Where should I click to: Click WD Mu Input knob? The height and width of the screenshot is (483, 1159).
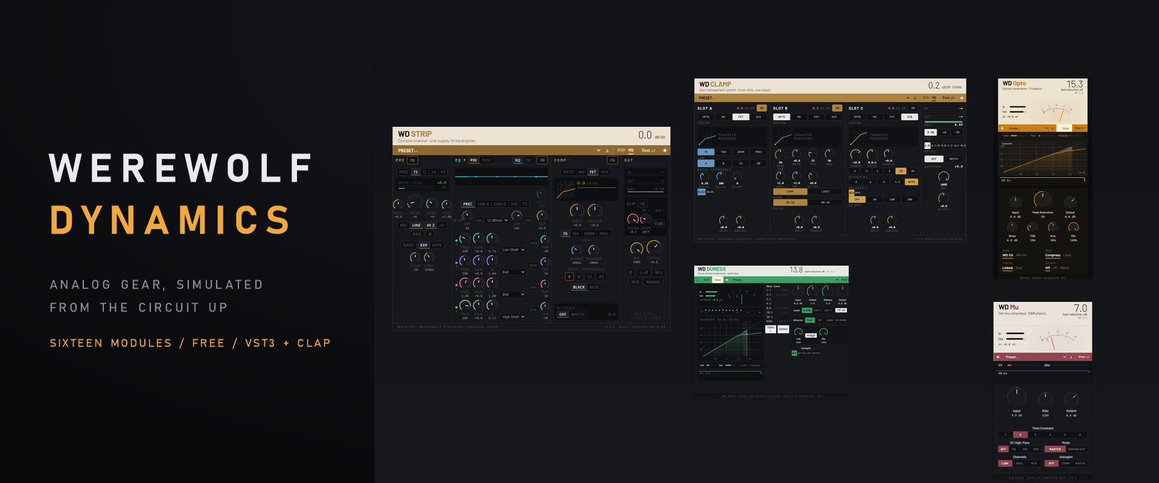pos(1017,397)
